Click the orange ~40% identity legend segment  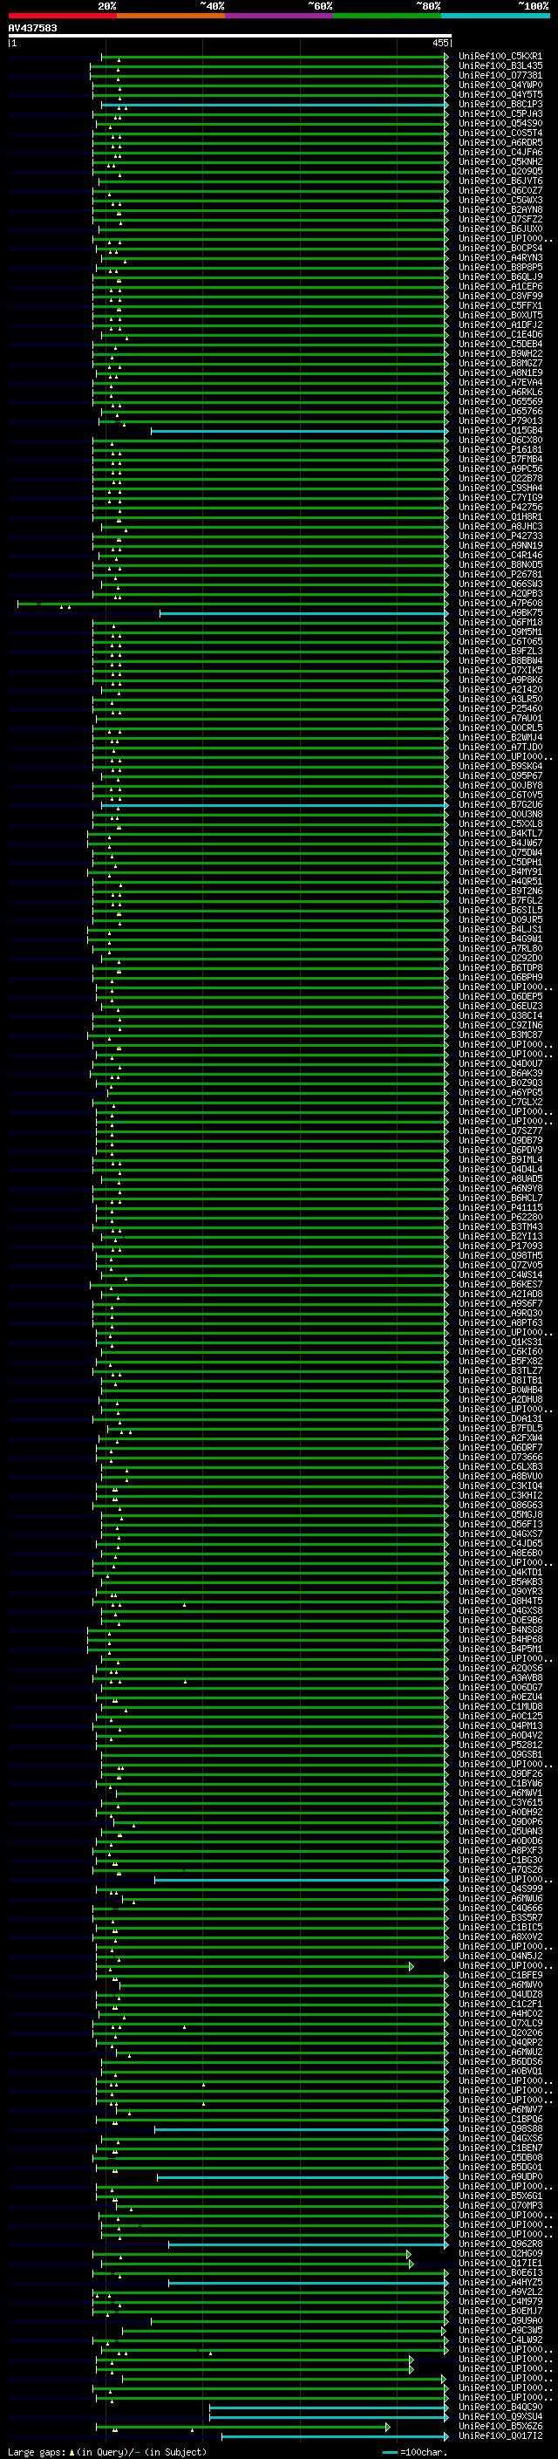point(171,16)
